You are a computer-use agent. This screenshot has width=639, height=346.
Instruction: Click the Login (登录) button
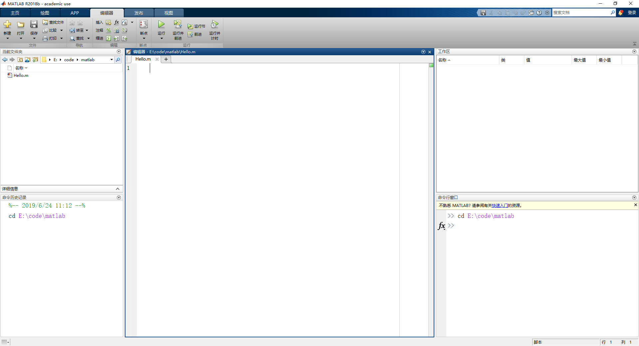(632, 13)
